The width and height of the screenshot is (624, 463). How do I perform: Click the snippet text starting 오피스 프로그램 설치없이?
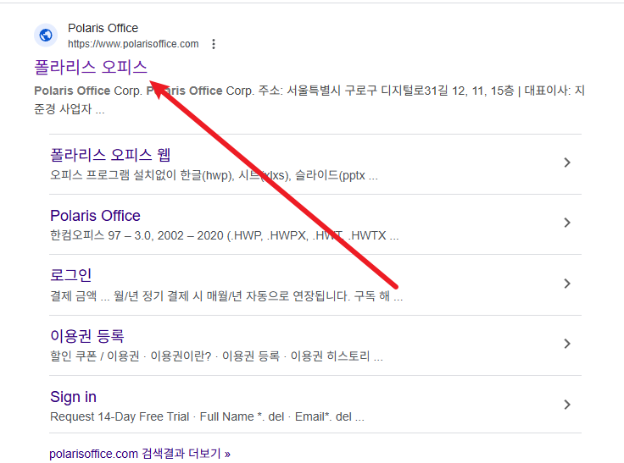[x=214, y=175]
